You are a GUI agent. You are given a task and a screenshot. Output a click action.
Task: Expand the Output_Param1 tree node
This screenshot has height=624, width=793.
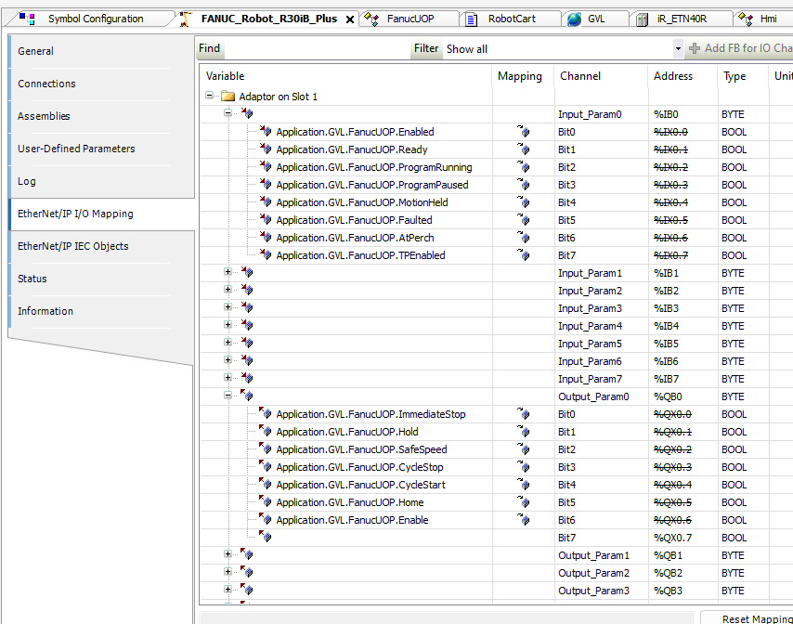[227, 555]
